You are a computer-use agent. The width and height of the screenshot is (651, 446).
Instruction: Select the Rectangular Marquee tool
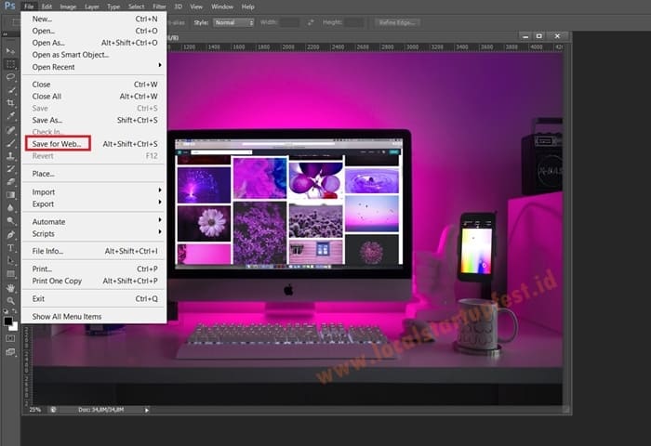pos(10,64)
